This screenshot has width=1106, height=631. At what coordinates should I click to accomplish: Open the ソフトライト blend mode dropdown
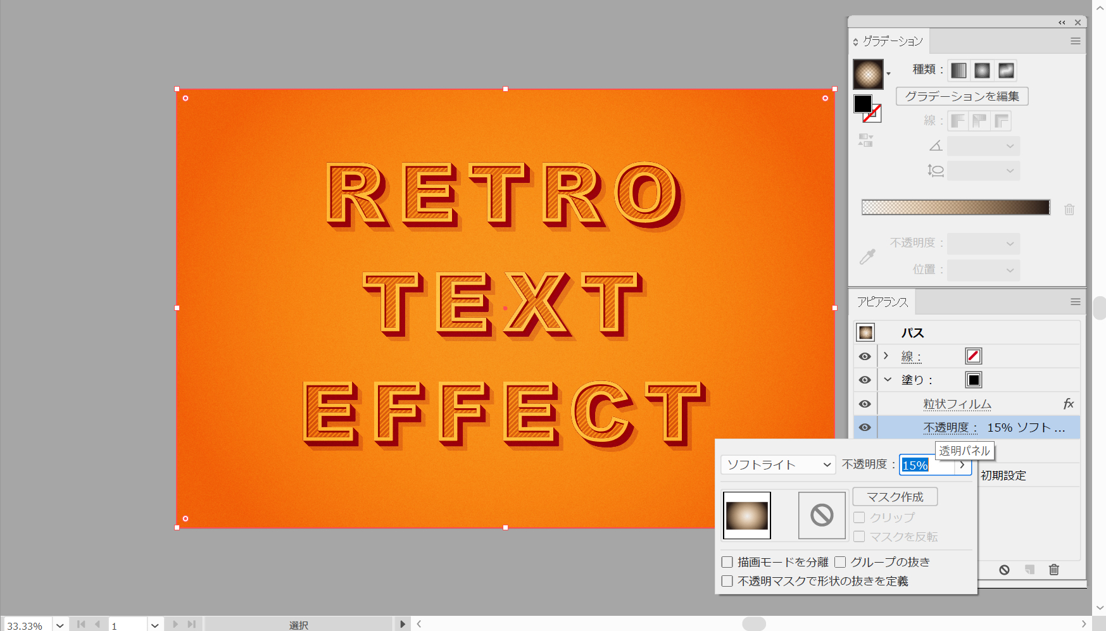pos(778,465)
